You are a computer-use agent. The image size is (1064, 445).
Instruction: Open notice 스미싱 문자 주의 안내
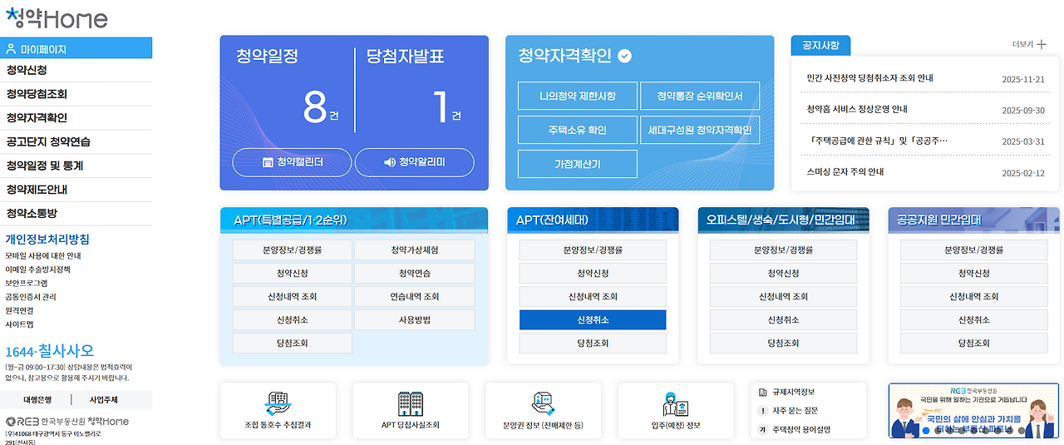(845, 171)
